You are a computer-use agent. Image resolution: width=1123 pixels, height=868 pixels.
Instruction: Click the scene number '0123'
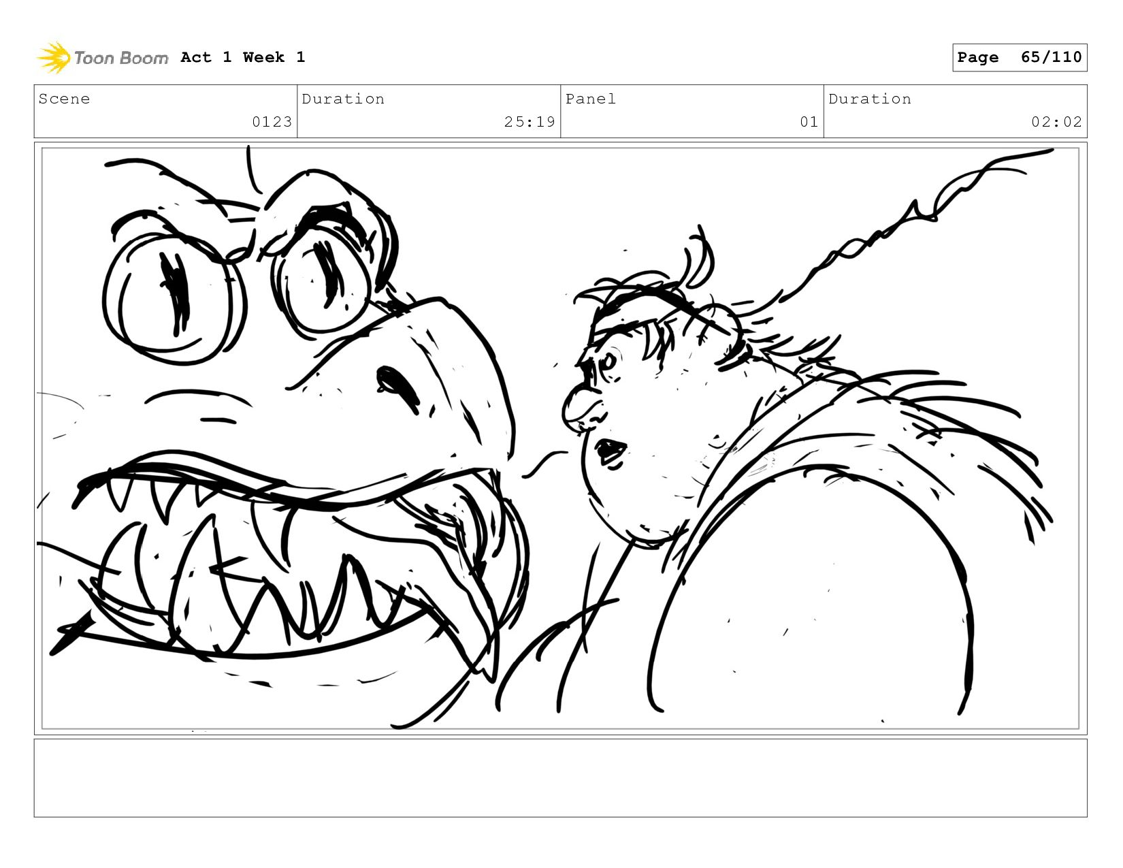coord(272,122)
